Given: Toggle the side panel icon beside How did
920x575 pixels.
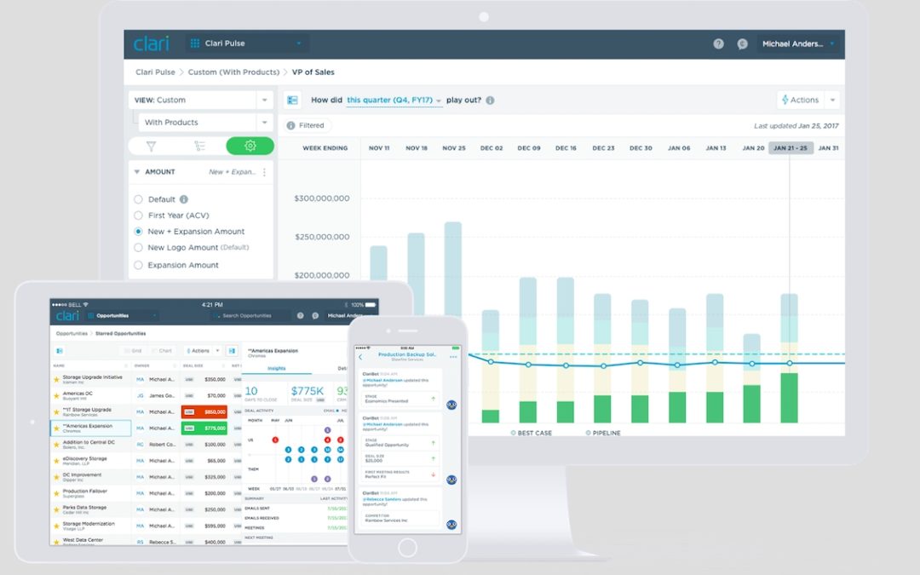Looking at the screenshot, I should point(292,101).
